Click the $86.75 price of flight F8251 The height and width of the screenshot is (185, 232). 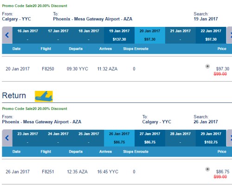coord(223,172)
